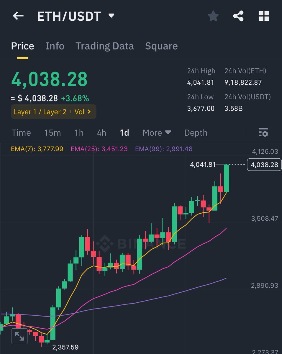
Task: Open the apps grid in the top corner
Action: [263, 16]
